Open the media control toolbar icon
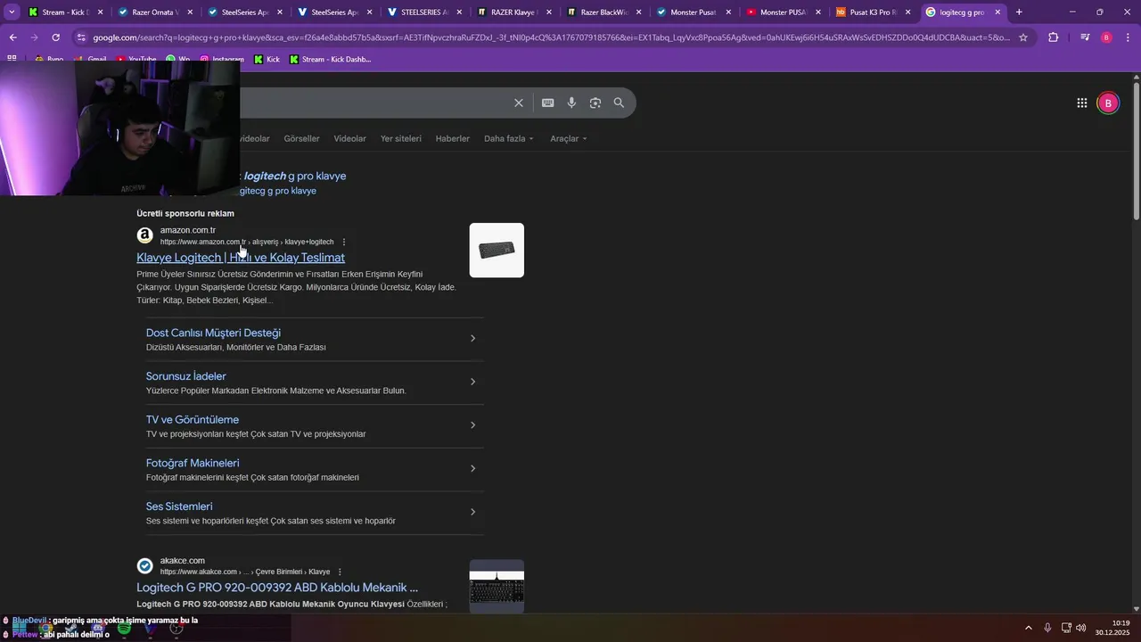This screenshot has width=1141, height=642. pyautogui.click(x=1084, y=37)
